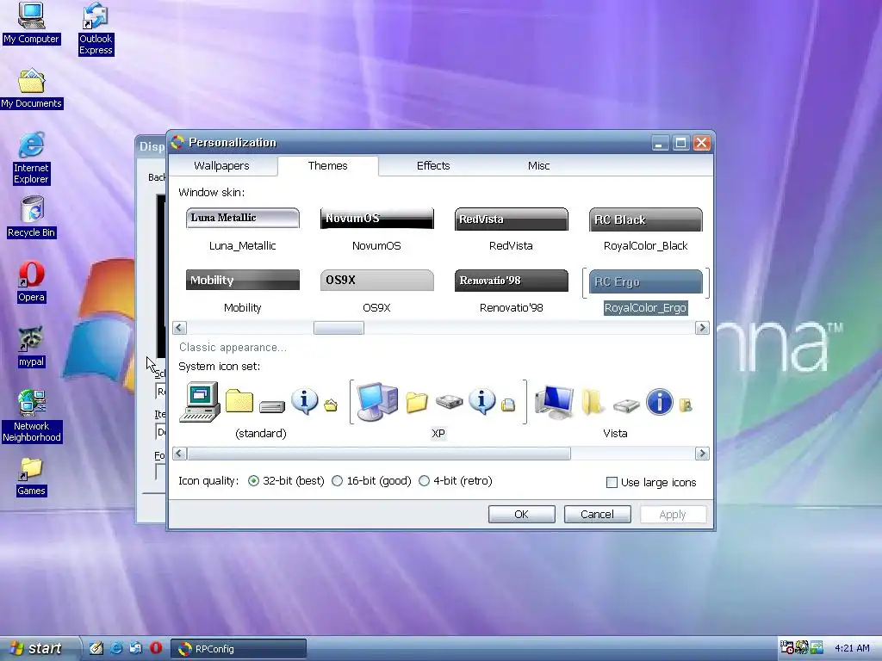882x661 pixels.
Task: Minimize the Personalization window
Action: [x=661, y=144]
